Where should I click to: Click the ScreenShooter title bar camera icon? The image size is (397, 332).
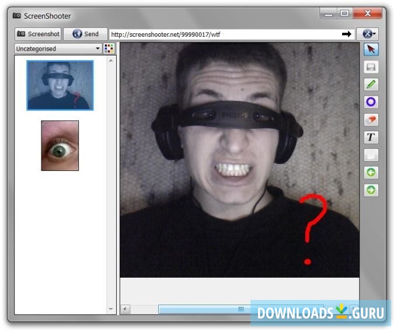[x=17, y=16]
